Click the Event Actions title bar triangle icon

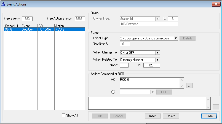click(x=3, y=4)
